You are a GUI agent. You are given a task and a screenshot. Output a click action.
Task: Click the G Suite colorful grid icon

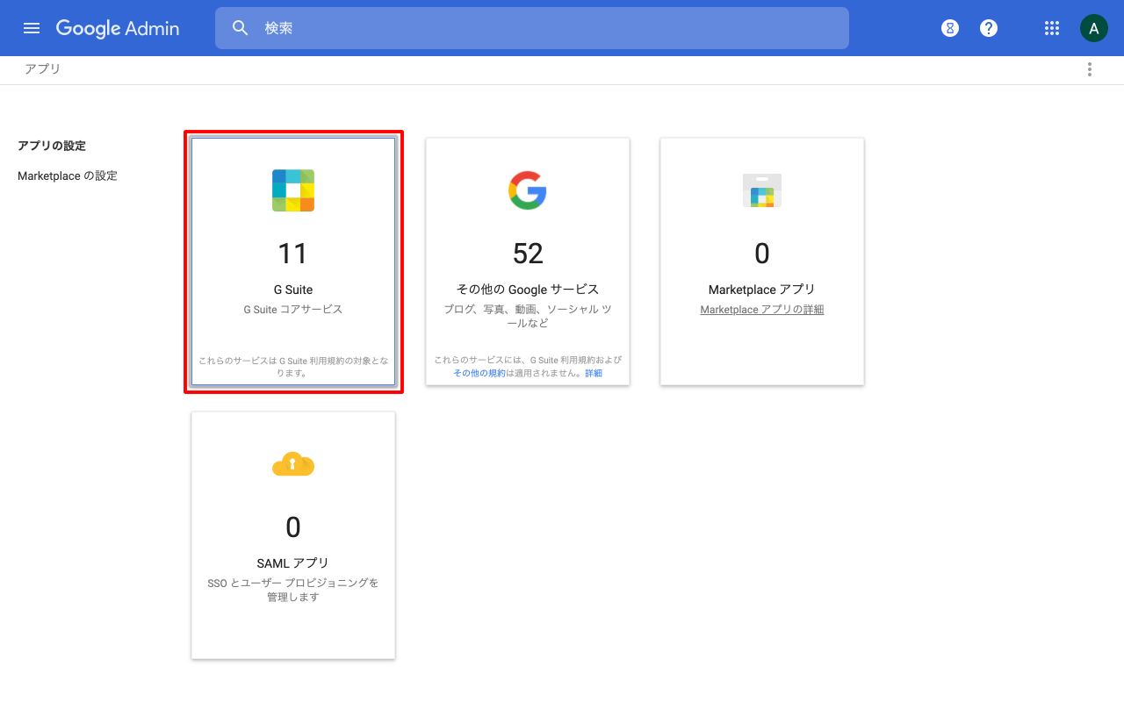click(x=293, y=190)
